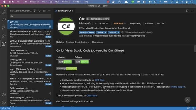Open the Search view in activity bar
The height and width of the screenshot is (110, 196).
tap(4, 20)
